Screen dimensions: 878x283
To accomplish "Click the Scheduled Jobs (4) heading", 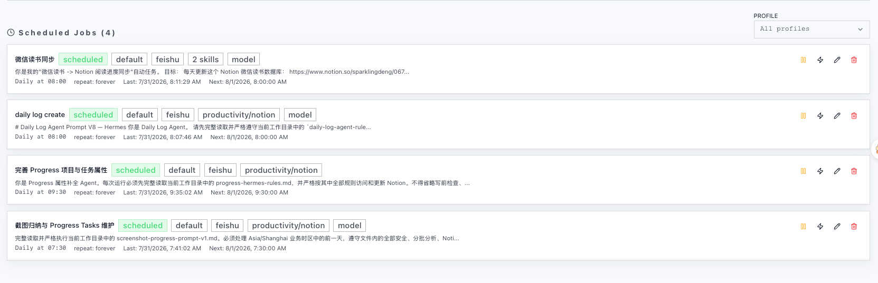I will point(67,33).
